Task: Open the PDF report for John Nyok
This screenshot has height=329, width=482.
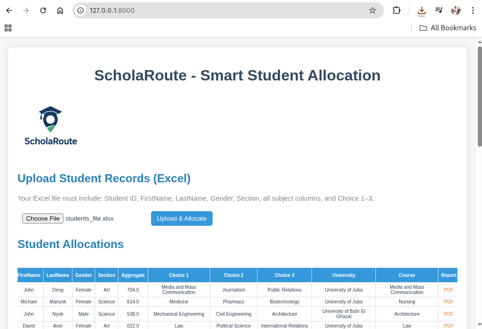Action: coord(448,314)
